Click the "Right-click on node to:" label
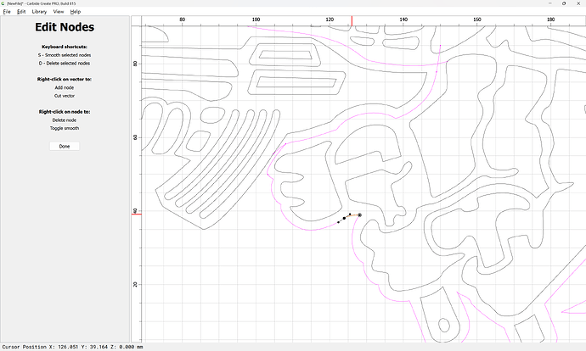The image size is (586, 351). click(65, 112)
